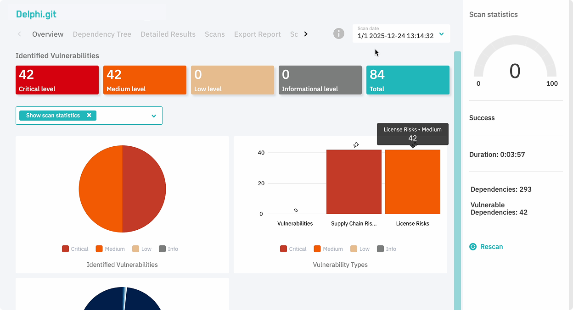Click the Vulnerability Types chart title
The width and height of the screenshot is (573, 310).
pyautogui.click(x=340, y=265)
